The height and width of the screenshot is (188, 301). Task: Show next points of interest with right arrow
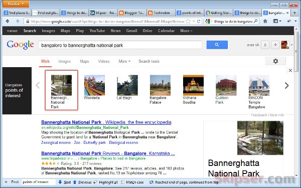286,85
